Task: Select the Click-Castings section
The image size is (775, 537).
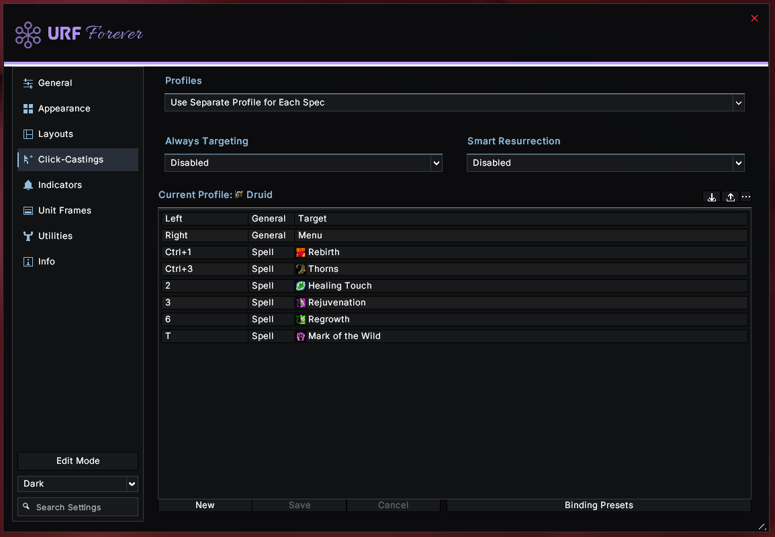Action: tap(78, 160)
